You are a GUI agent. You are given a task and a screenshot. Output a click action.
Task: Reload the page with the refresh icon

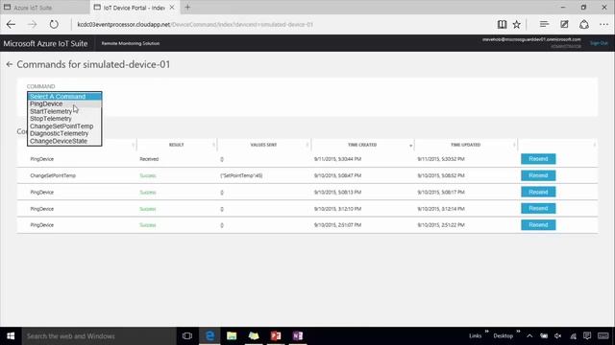[54, 24]
